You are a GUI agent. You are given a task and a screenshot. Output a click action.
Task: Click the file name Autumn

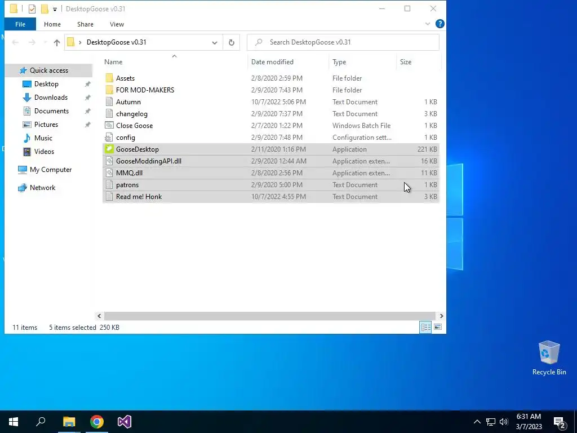point(128,102)
